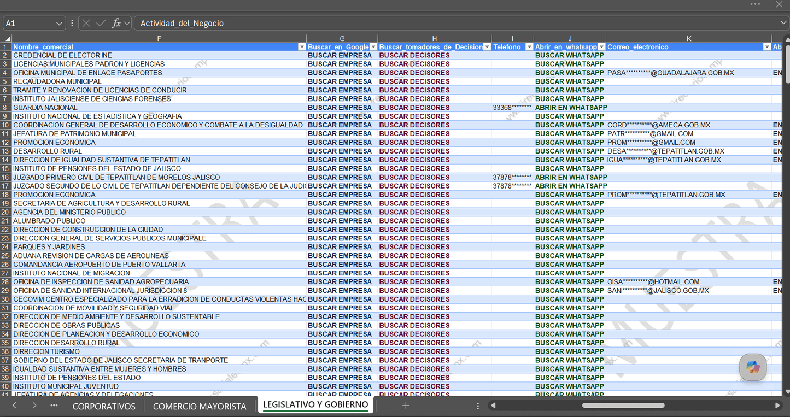The width and height of the screenshot is (790, 417).
Task: Click the formula bar Cancel X icon
Action: tap(86, 23)
